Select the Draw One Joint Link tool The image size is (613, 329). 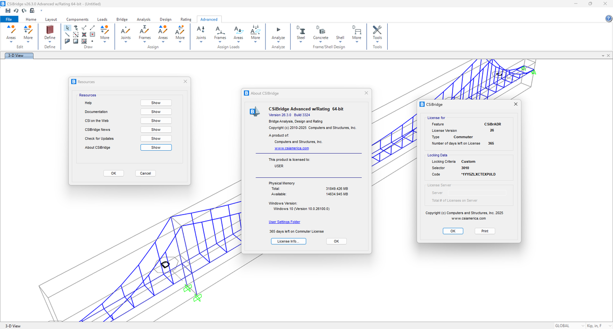[84, 28]
